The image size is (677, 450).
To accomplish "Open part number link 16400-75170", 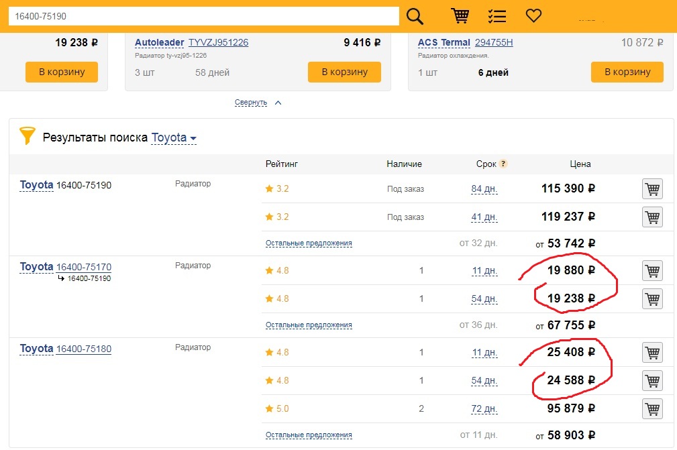I will (x=84, y=267).
